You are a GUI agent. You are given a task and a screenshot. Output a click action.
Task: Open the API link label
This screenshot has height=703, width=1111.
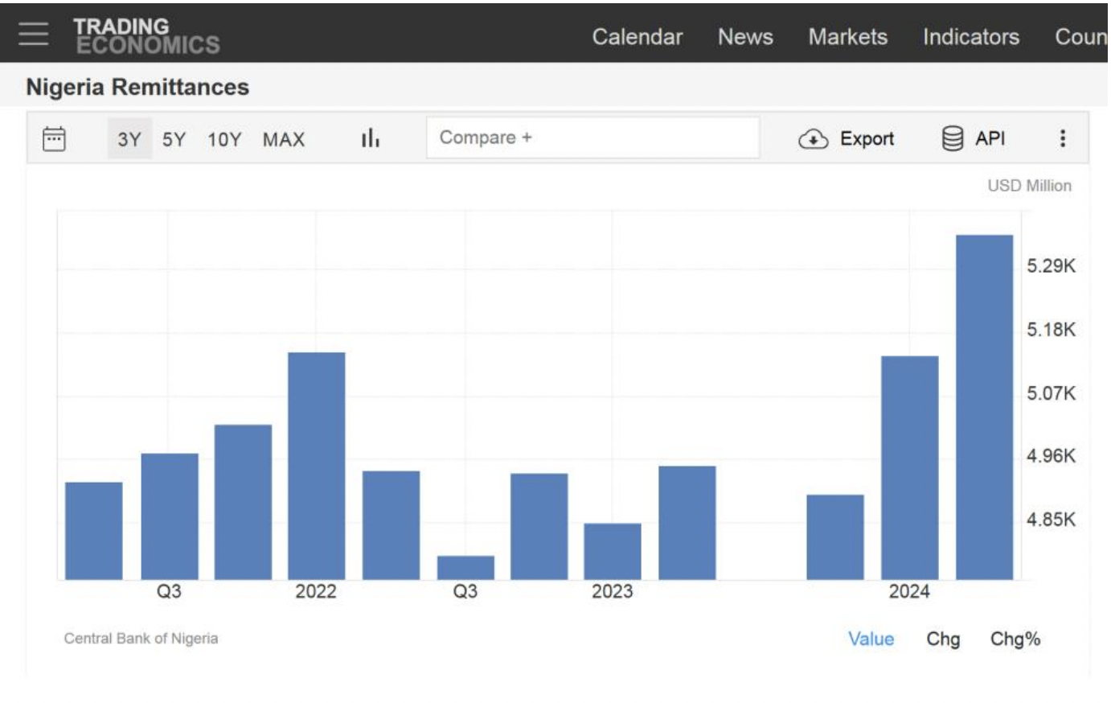[990, 138]
